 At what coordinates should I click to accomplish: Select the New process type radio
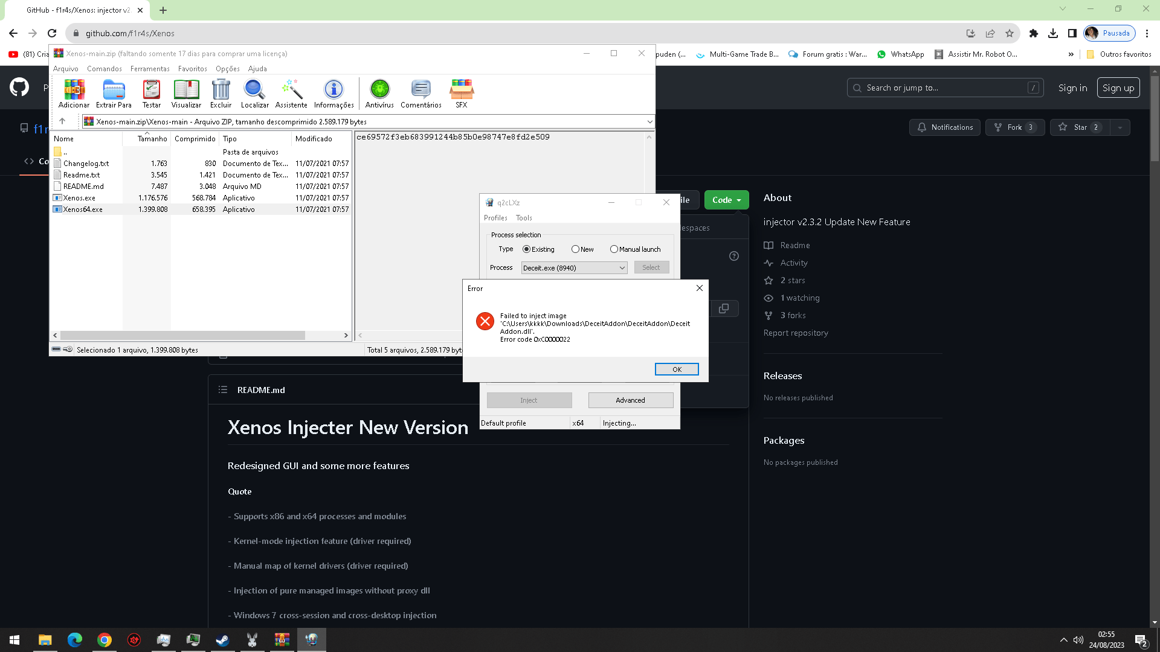575,249
